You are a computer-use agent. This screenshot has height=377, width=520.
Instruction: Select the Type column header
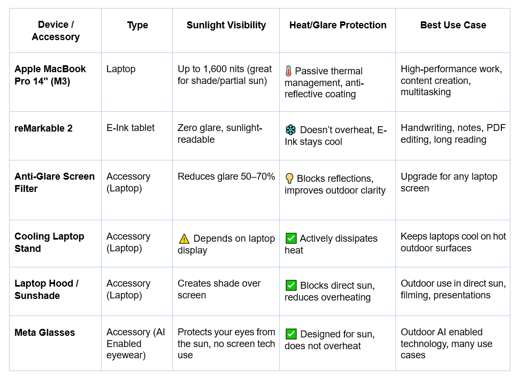[137, 25]
